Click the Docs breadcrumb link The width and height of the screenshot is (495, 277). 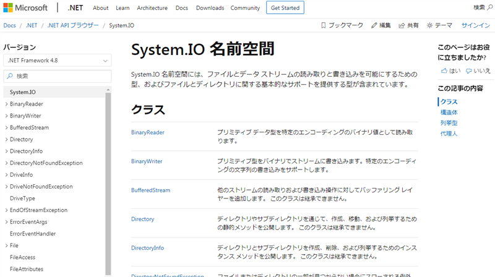pyautogui.click(x=9, y=25)
